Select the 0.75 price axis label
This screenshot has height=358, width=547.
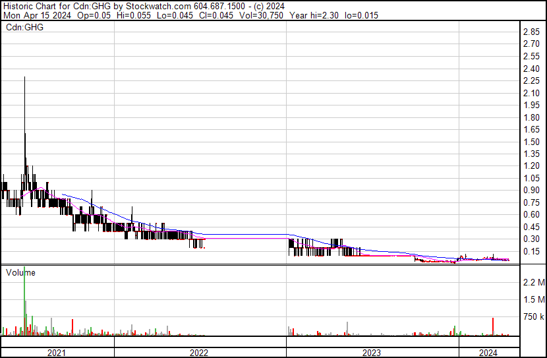[531, 202]
